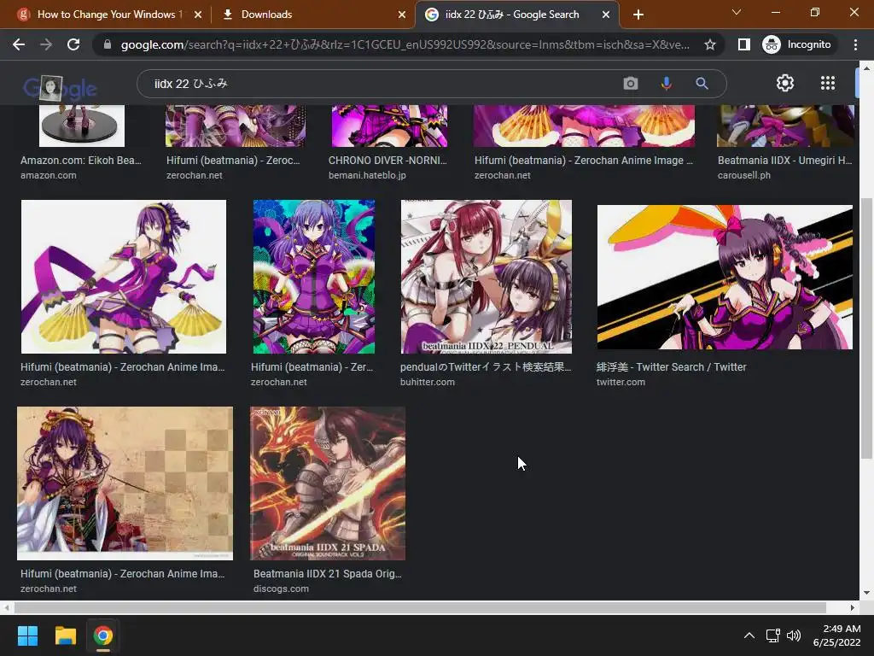
Task: Click the buhitter.com source text
Action: 427,382
